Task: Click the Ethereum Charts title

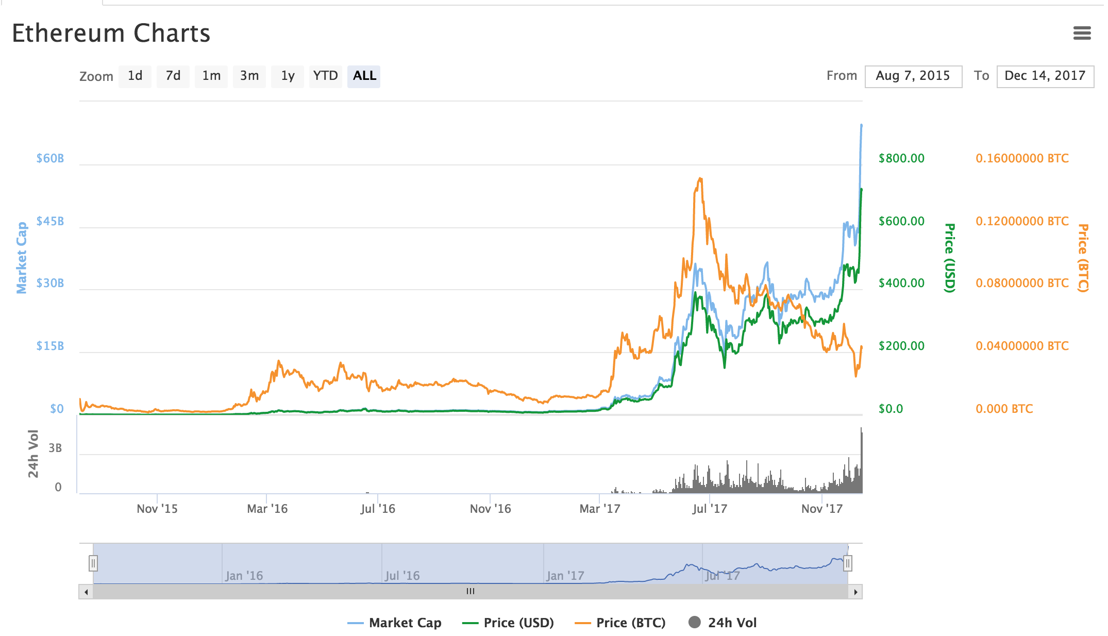Action: [111, 33]
